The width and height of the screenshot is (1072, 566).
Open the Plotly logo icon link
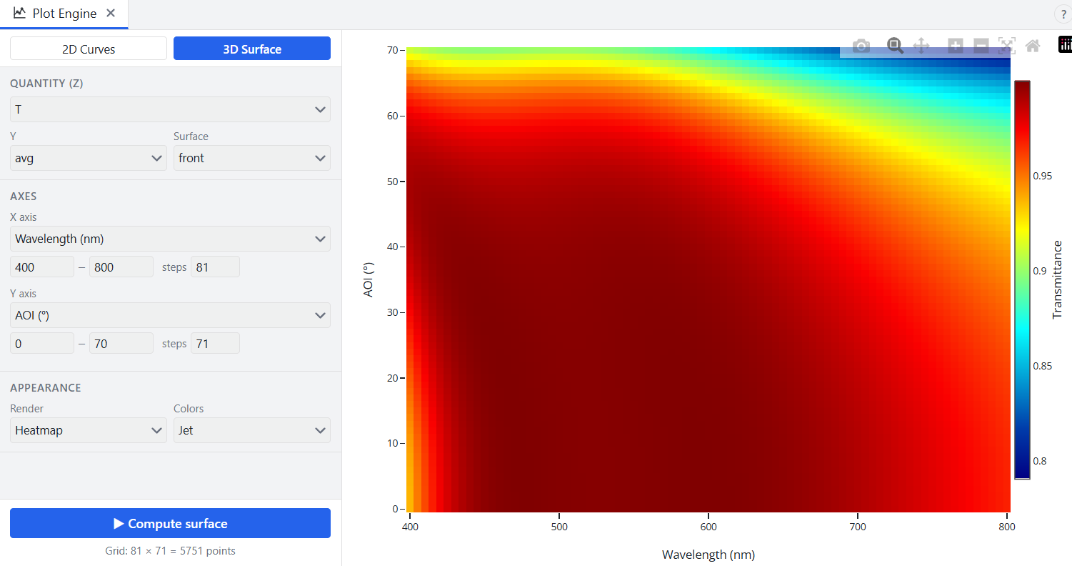coord(1065,46)
